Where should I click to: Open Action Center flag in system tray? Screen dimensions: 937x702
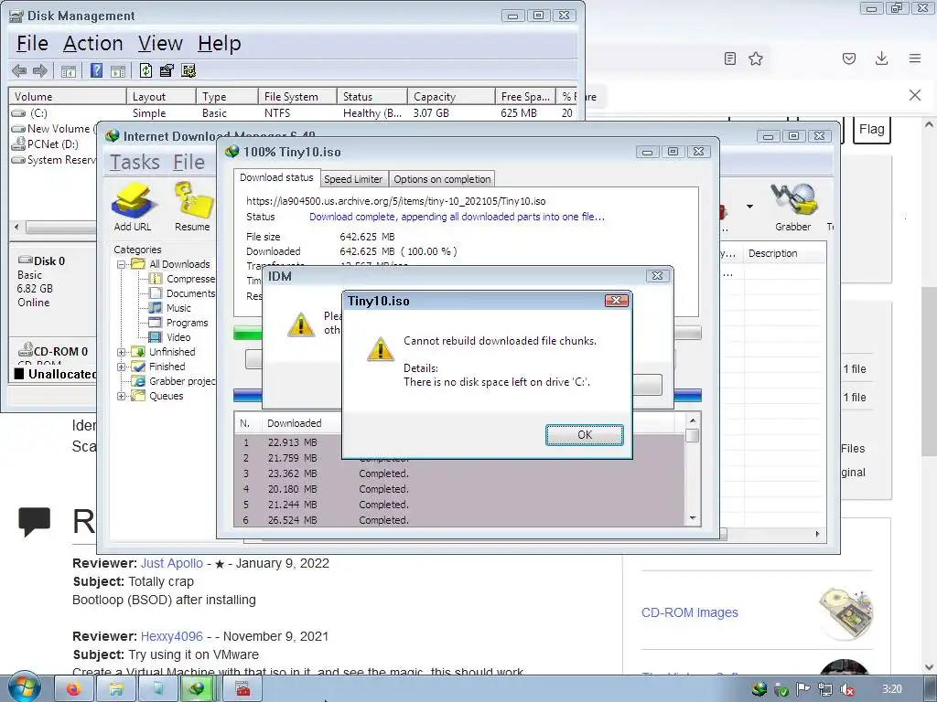(x=803, y=689)
